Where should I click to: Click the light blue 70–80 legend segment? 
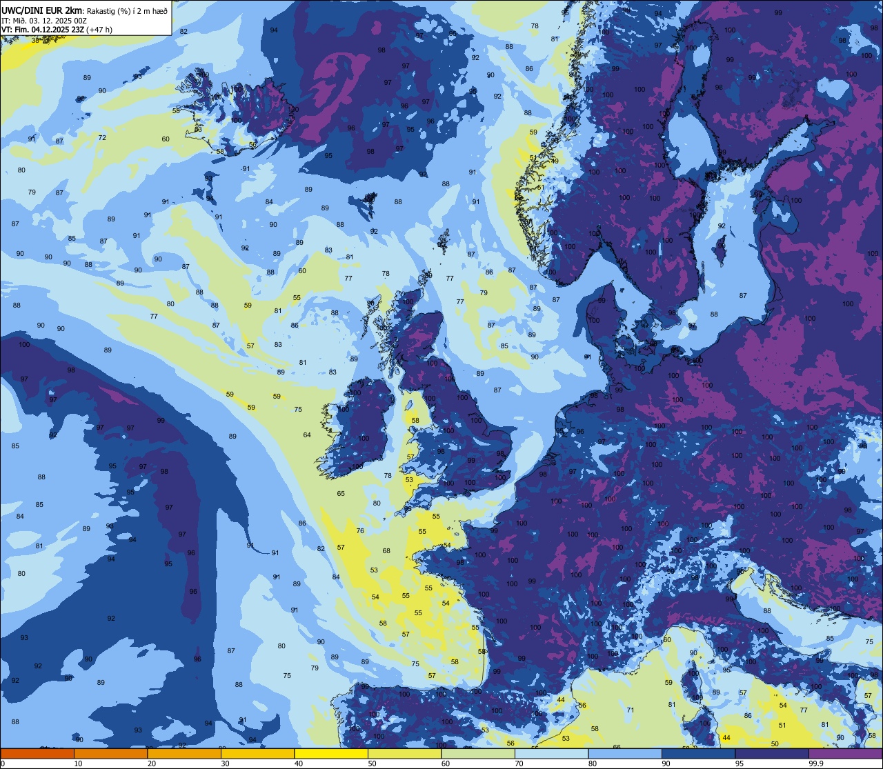click(552, 754)
